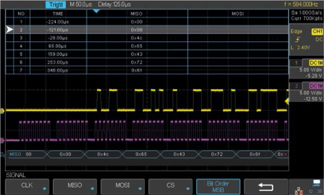Click the MOSI column header
The height and width of the screenshot is (195, 324).
pos(238,14)
